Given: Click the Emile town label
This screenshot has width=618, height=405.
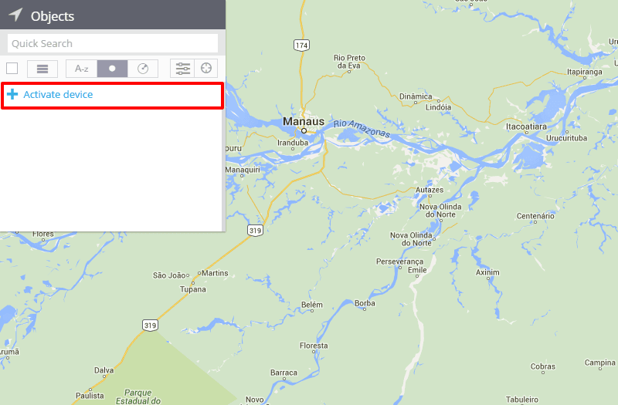Looking at the screenshot, I should point(417,270).
